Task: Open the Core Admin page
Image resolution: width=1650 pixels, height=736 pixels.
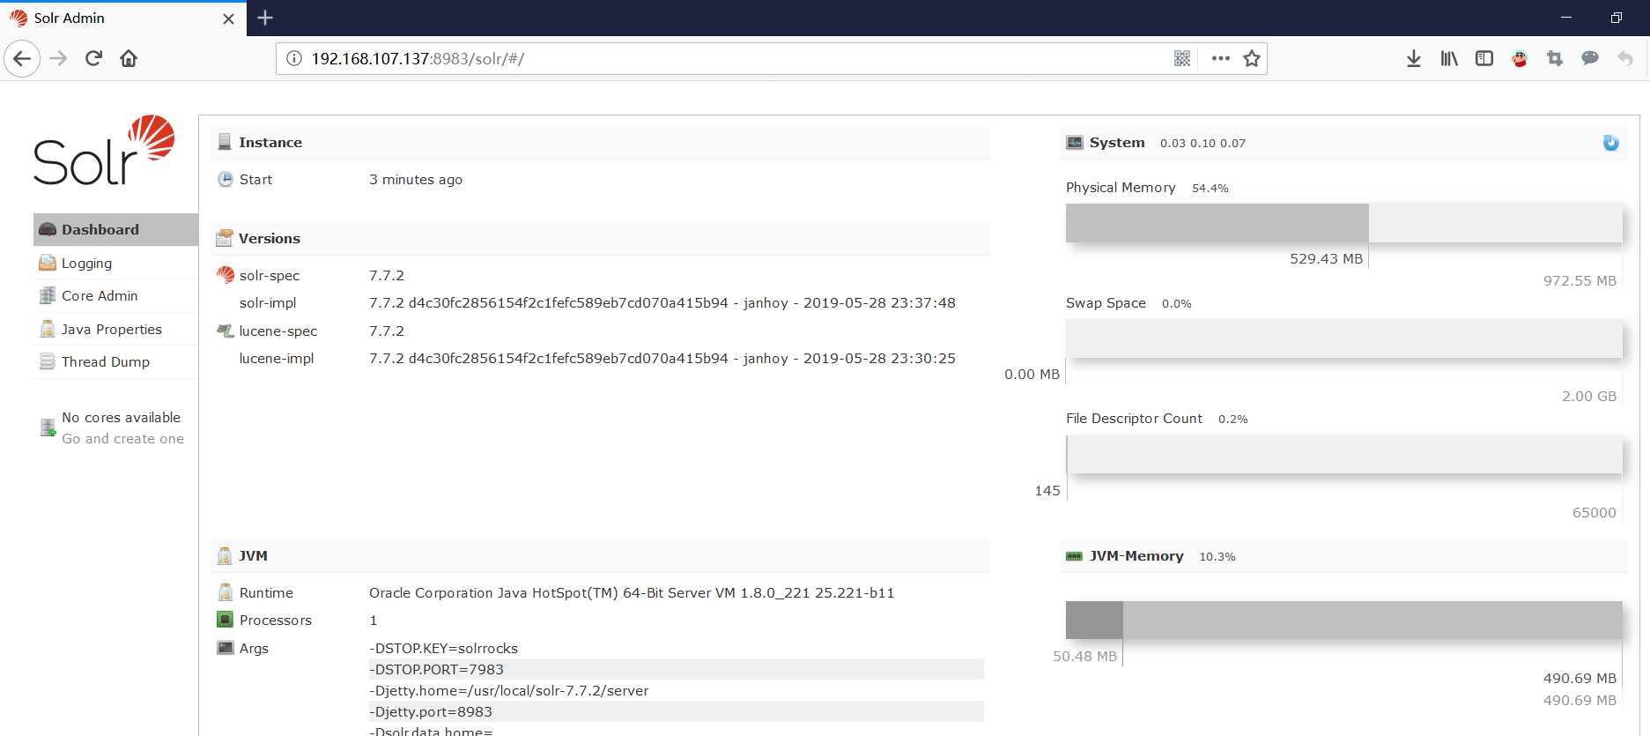Action: click(115, 296)
